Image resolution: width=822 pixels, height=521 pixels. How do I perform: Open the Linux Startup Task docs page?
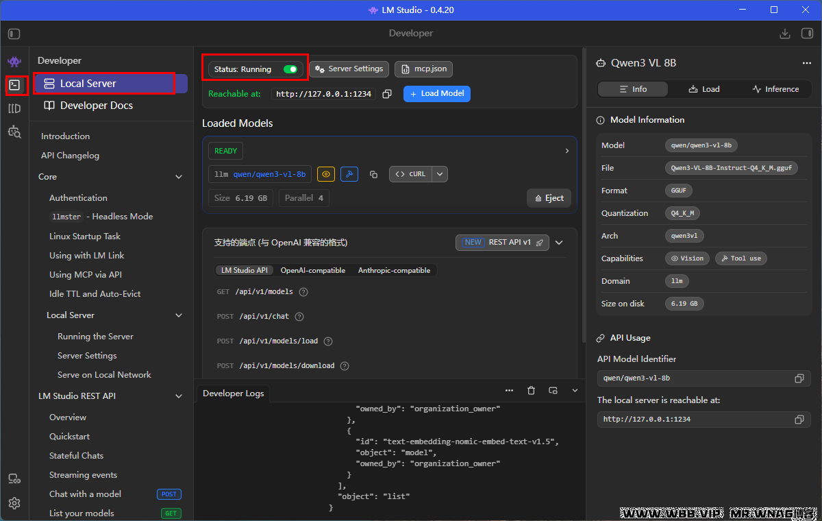pyautogui.click(x=85, y=237)
